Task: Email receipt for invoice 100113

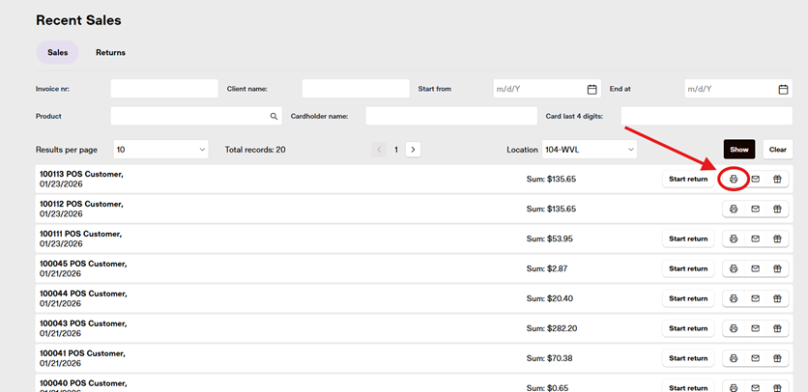Action: point(755,180)
